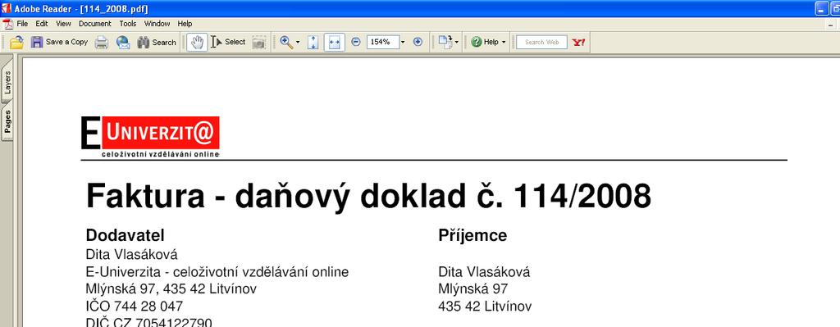Click the E-Univerzita logo in document

(151, 137)
